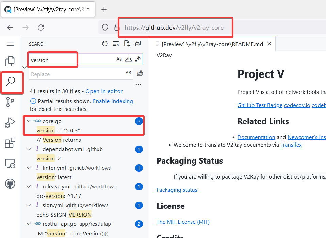
Task: Click the Open in editor link
Action: [104, 91]
